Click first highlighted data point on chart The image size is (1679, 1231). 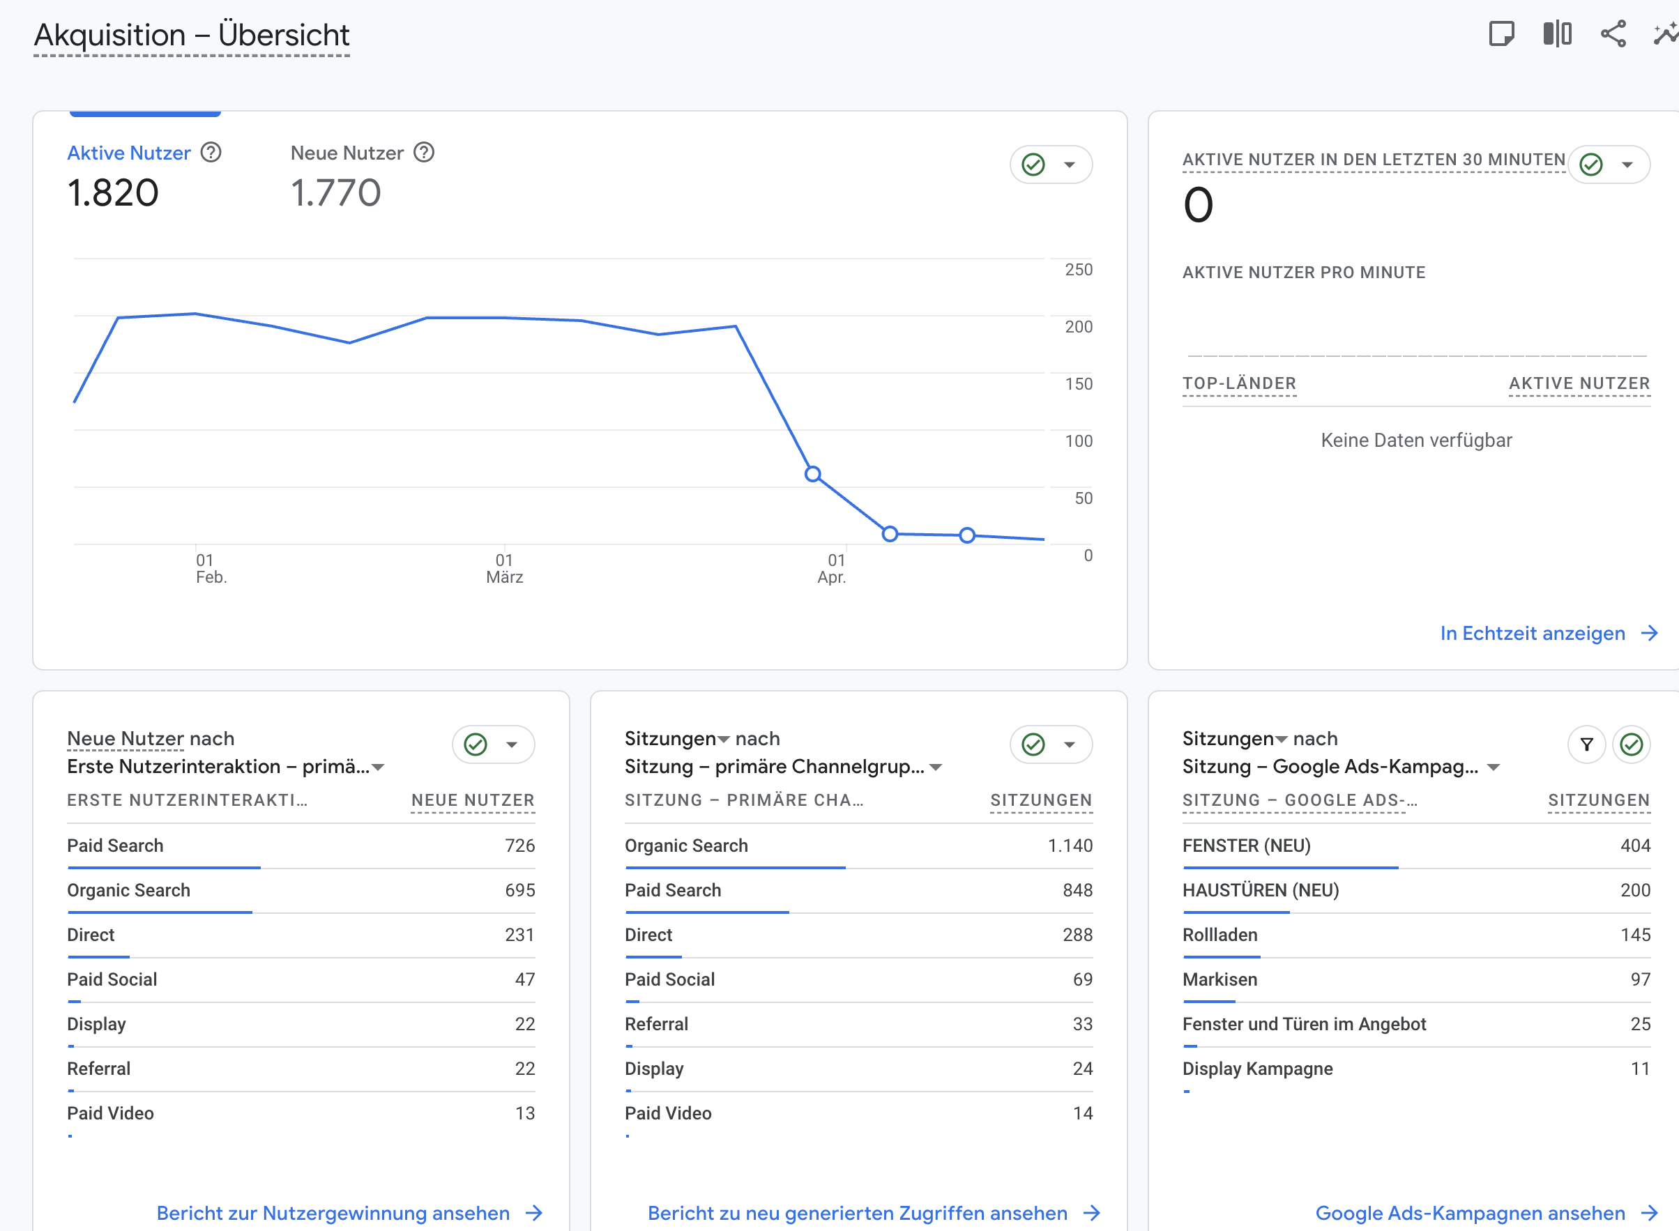click(813, 474)
